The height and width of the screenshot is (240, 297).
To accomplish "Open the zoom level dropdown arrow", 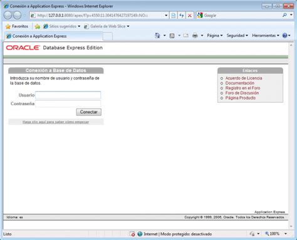I will (286, 234).
